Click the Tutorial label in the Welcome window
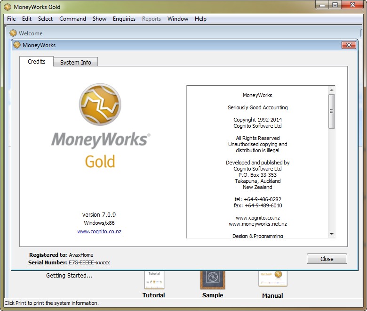This screenshot has width=367, height=311. click(153, 295)
